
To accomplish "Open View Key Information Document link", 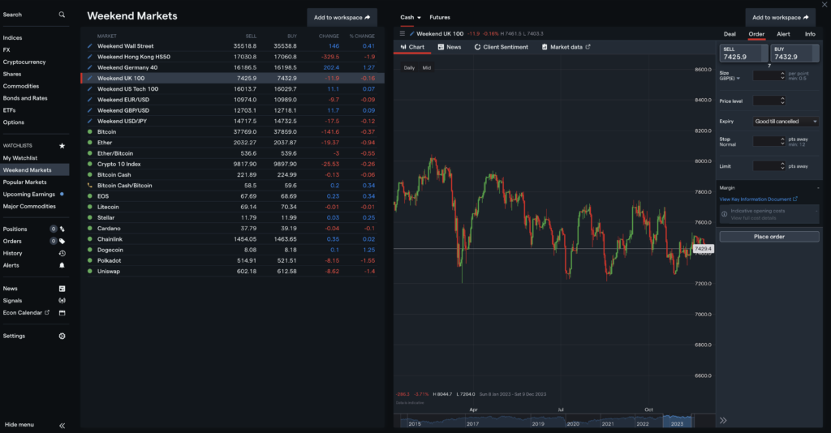I will [758, 199].
